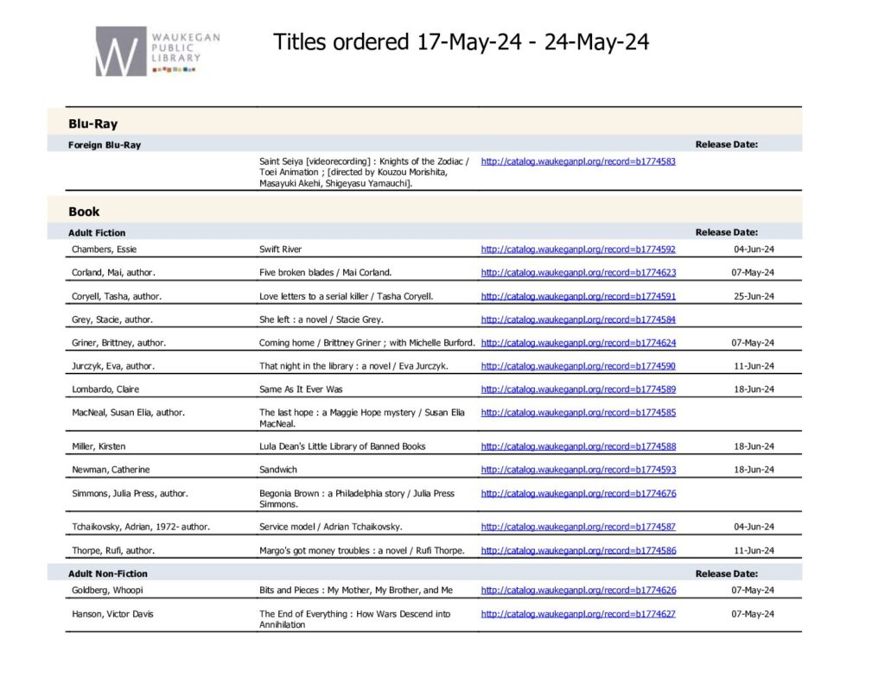Select release date 04-Jun-24 for Swift River
This screenshot has height=683, width=885.
[x=754, y=250]
